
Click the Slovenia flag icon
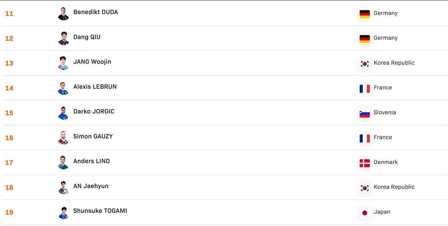coord(365,114)
